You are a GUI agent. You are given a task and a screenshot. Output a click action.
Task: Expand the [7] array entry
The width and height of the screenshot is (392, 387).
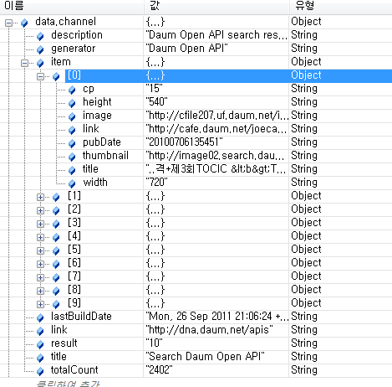41,277
